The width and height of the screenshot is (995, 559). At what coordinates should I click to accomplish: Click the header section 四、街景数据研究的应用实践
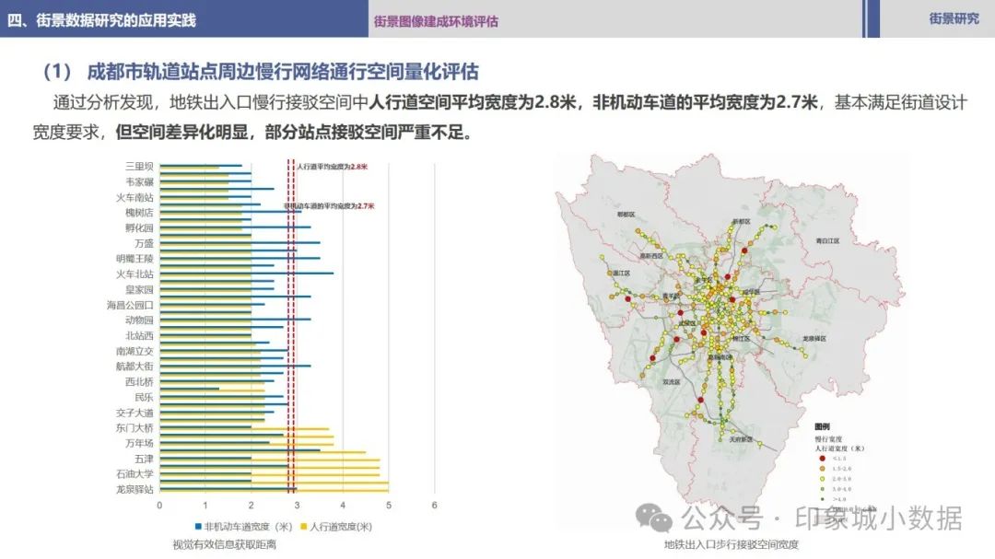(102, 20)
